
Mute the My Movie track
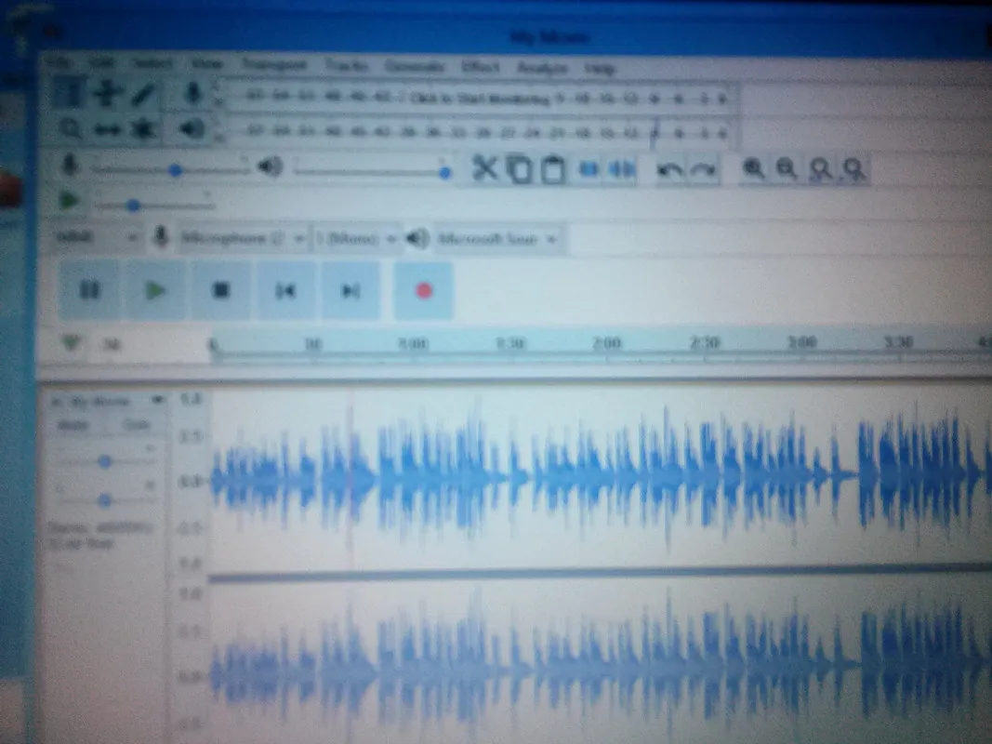point(73,425)
